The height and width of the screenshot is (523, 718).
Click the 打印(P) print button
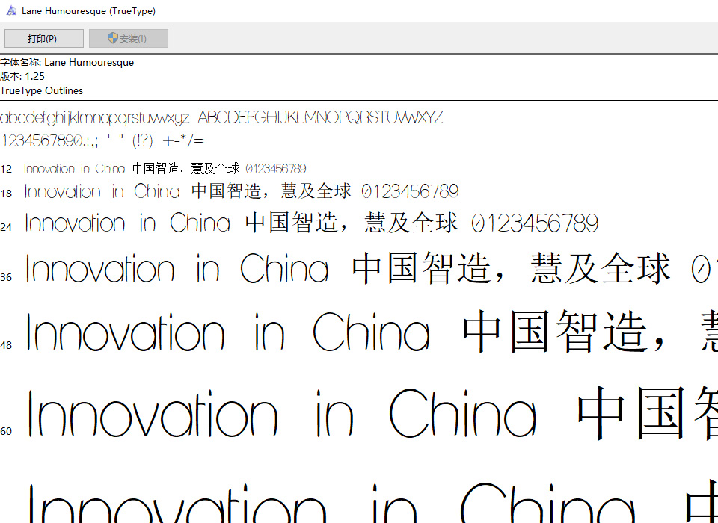coord(44,38)
